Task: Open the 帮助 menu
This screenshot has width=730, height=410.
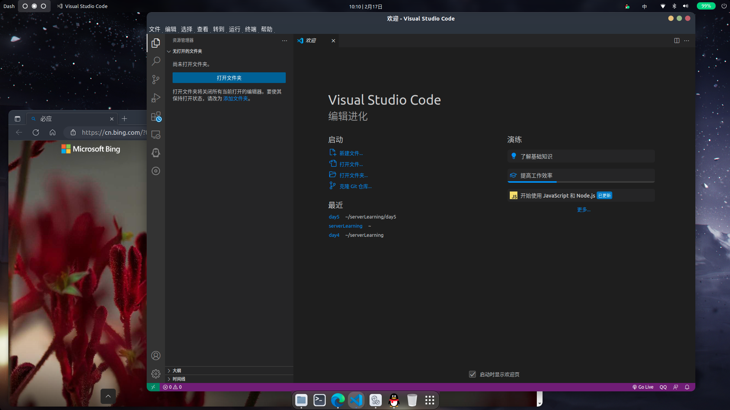Action: click(267, 29)
